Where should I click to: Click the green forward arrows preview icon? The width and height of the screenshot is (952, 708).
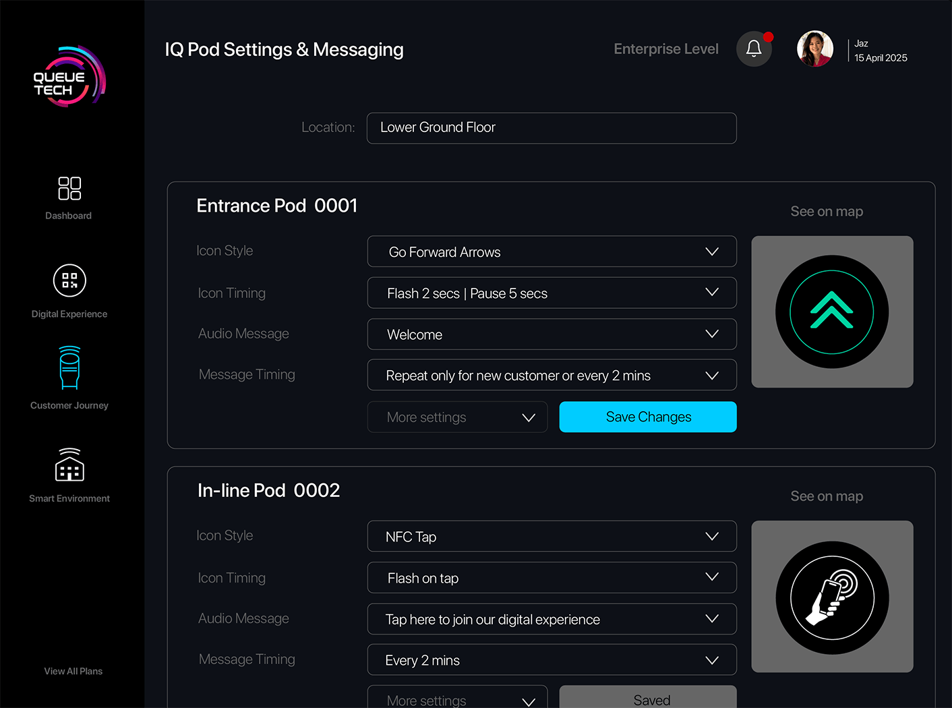point(831,312)
